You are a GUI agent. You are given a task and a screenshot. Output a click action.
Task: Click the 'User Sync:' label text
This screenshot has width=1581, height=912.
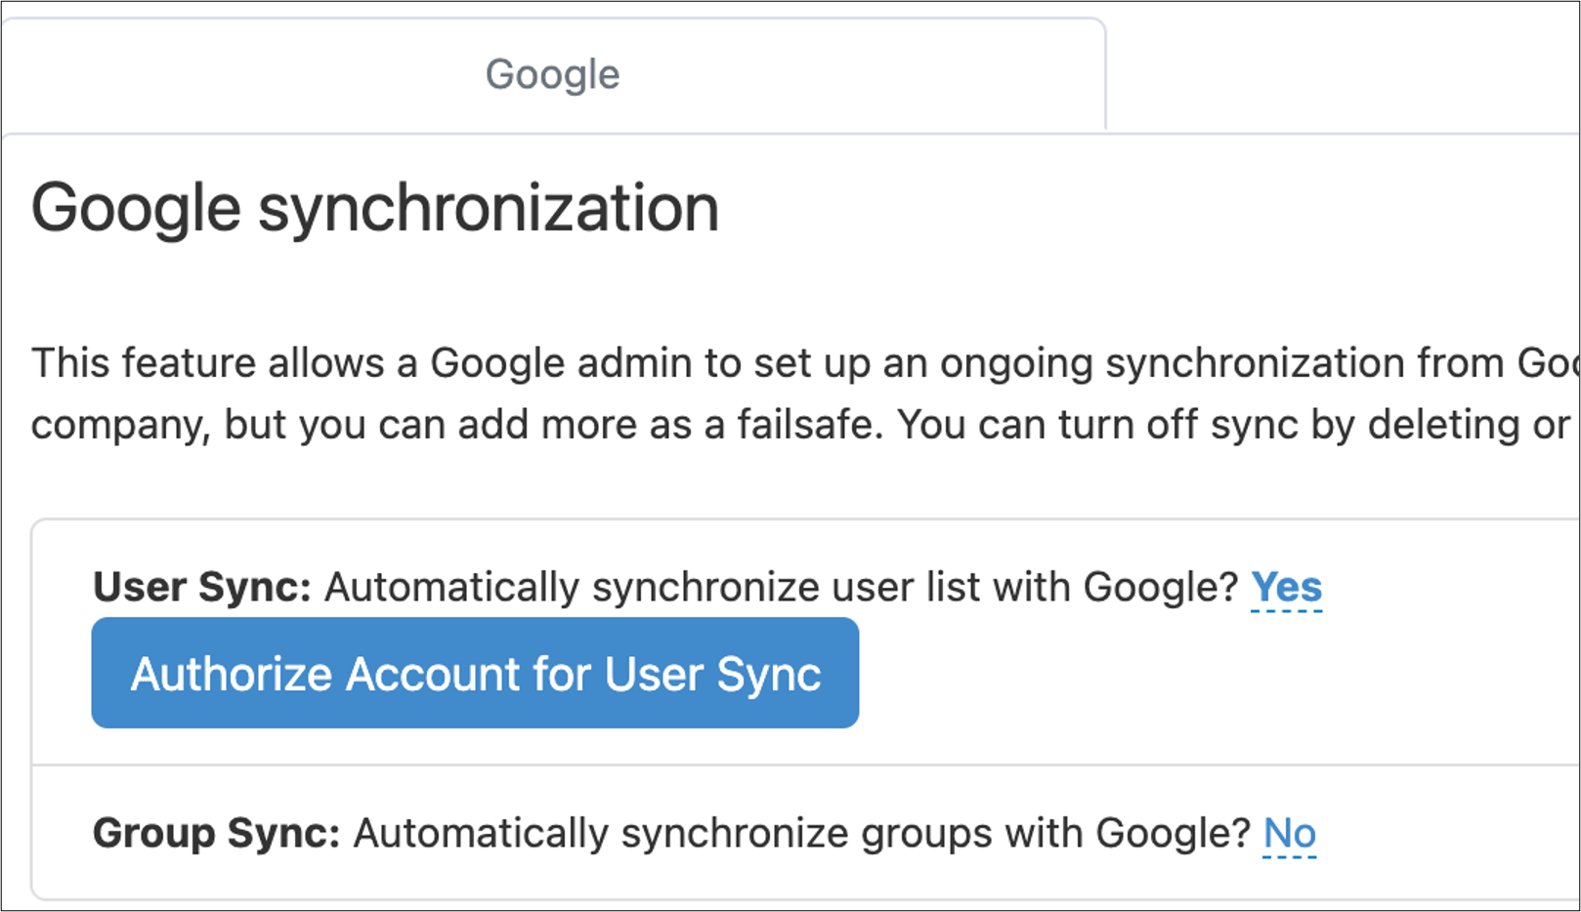202,588
